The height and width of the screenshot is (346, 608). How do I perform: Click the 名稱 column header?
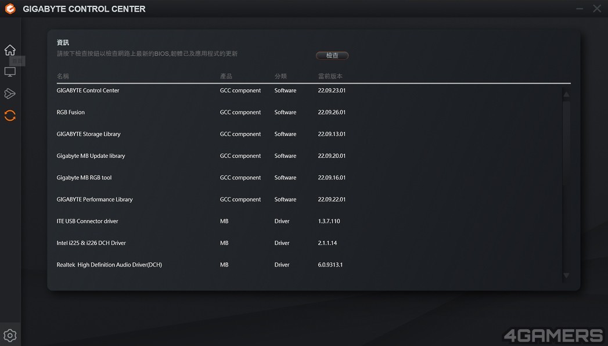63,76
